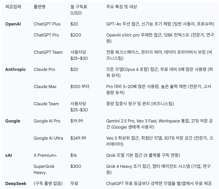The image size is (219, 189).
Task: Select the Google provider cell
Action: (x=13, y=121)
